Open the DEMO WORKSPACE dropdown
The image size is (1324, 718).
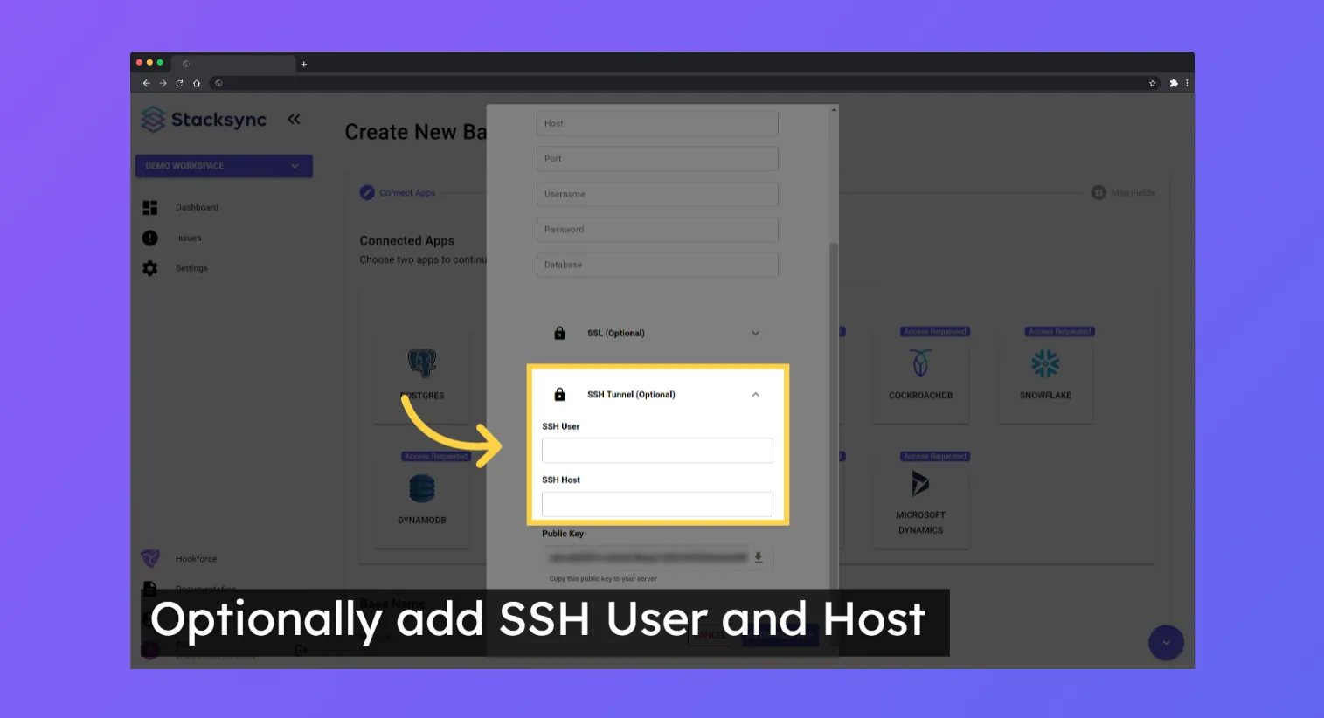(x=224, y=166)
